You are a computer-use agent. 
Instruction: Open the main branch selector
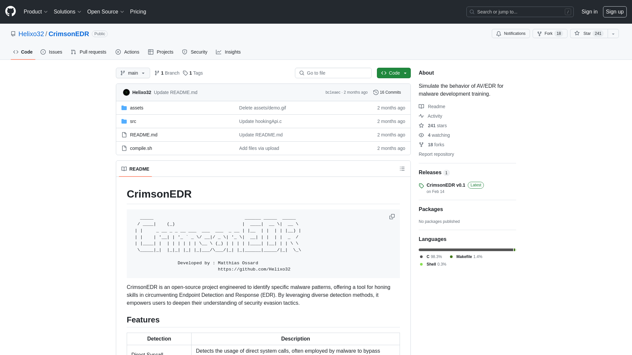[133, 73]
